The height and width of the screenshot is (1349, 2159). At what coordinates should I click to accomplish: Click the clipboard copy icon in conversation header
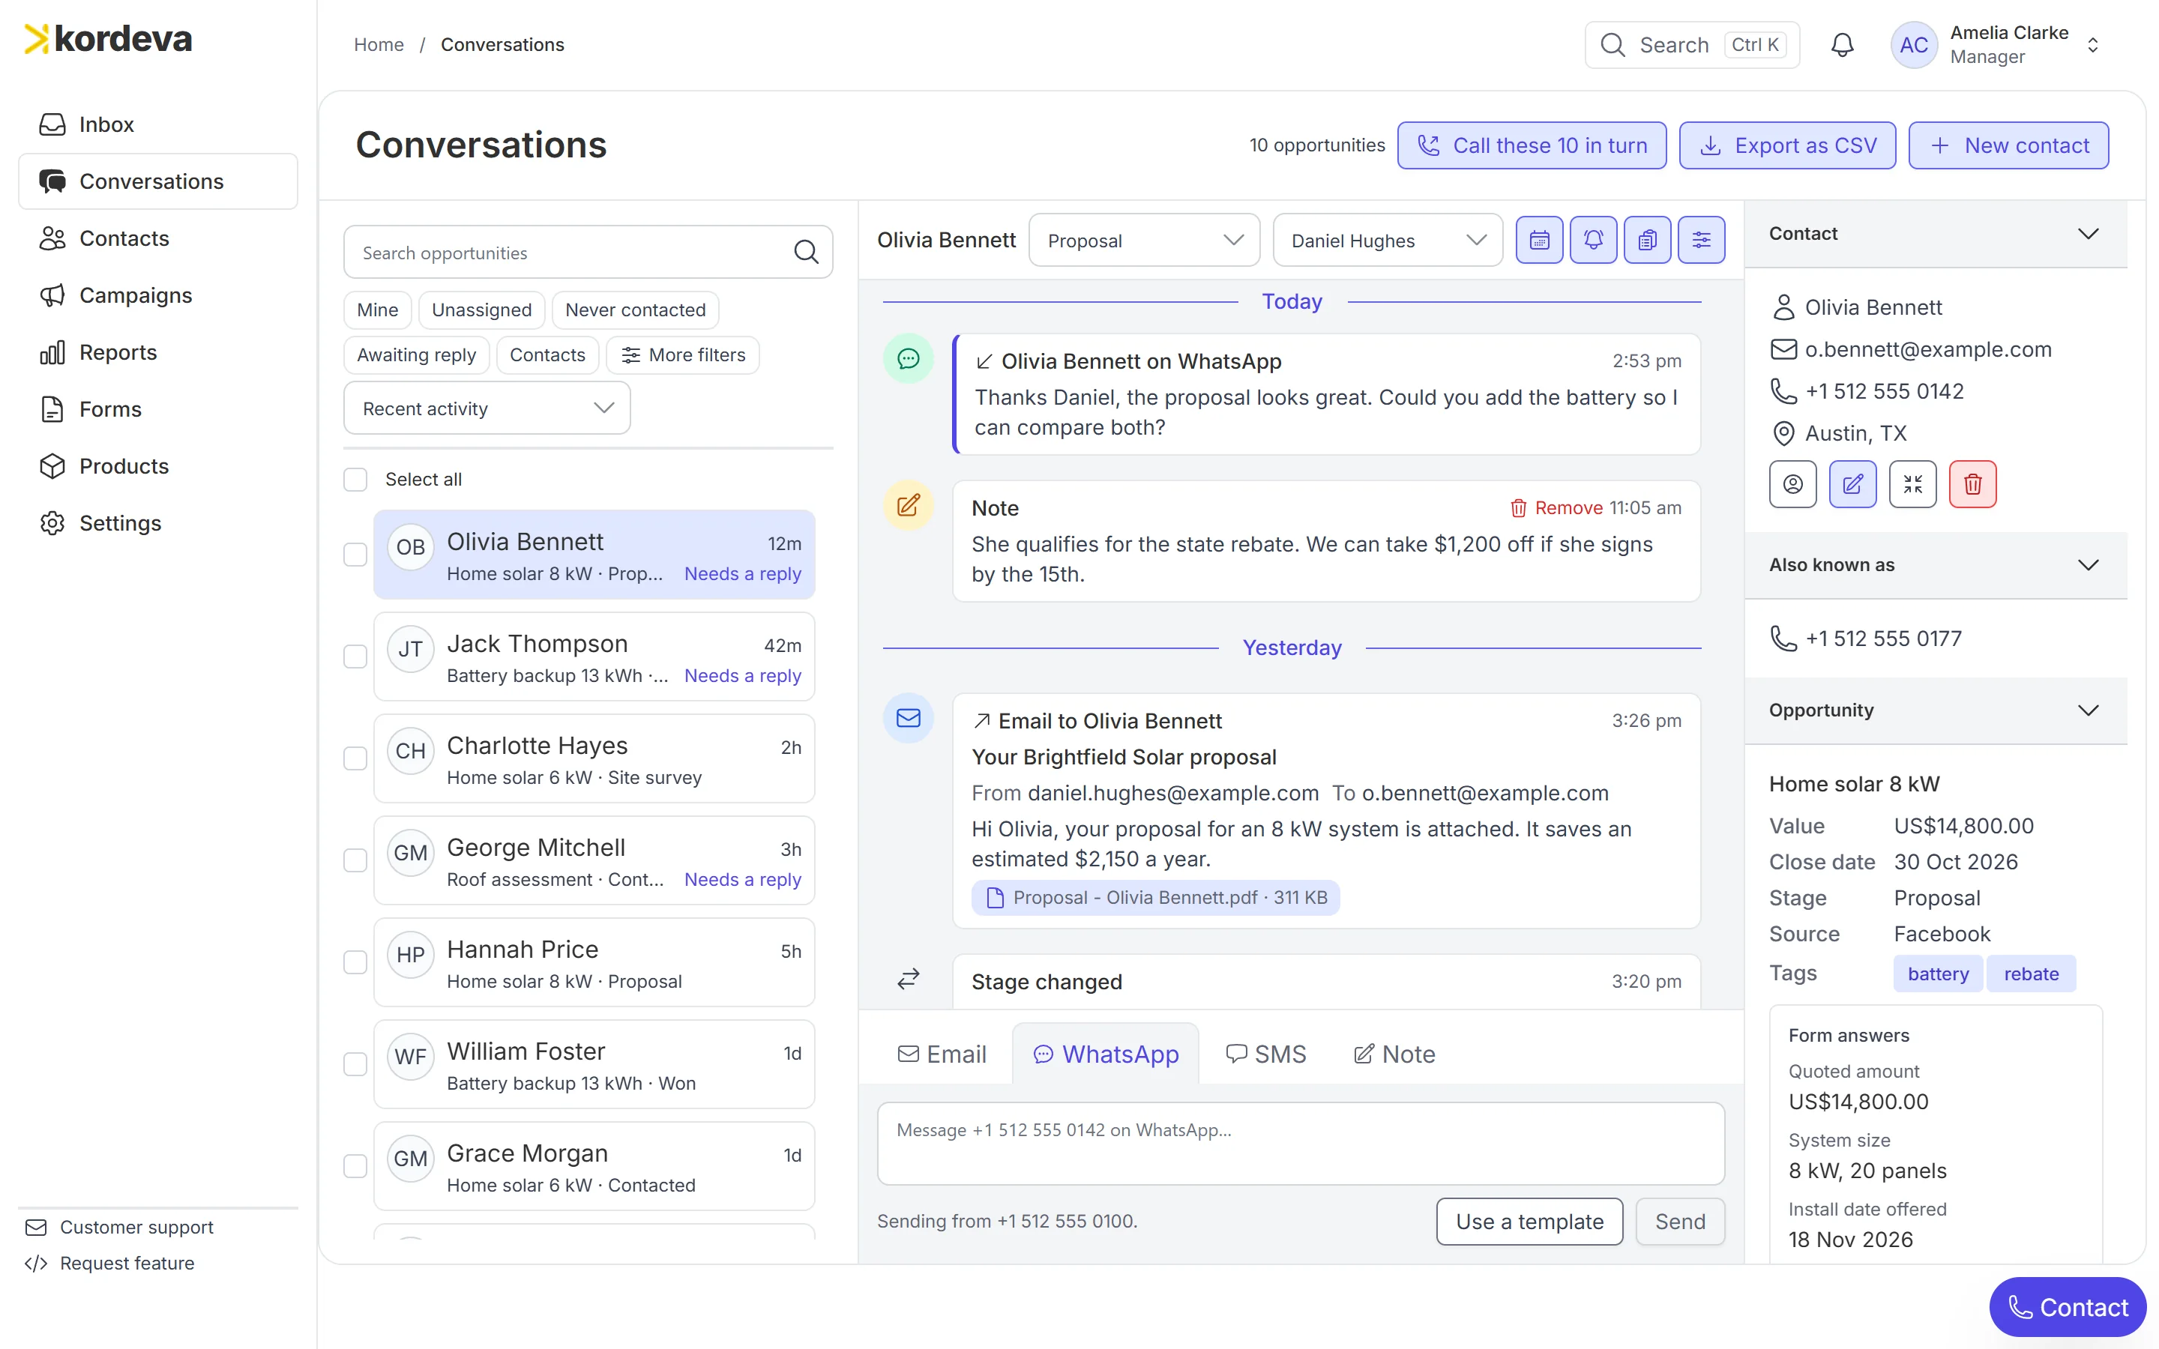(x=1647, y=240)
